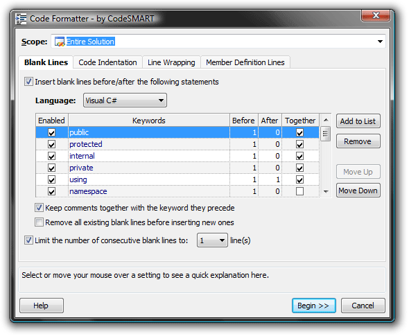
Task: Switch to the Line Wrapping tab
Action: [171, 62]
